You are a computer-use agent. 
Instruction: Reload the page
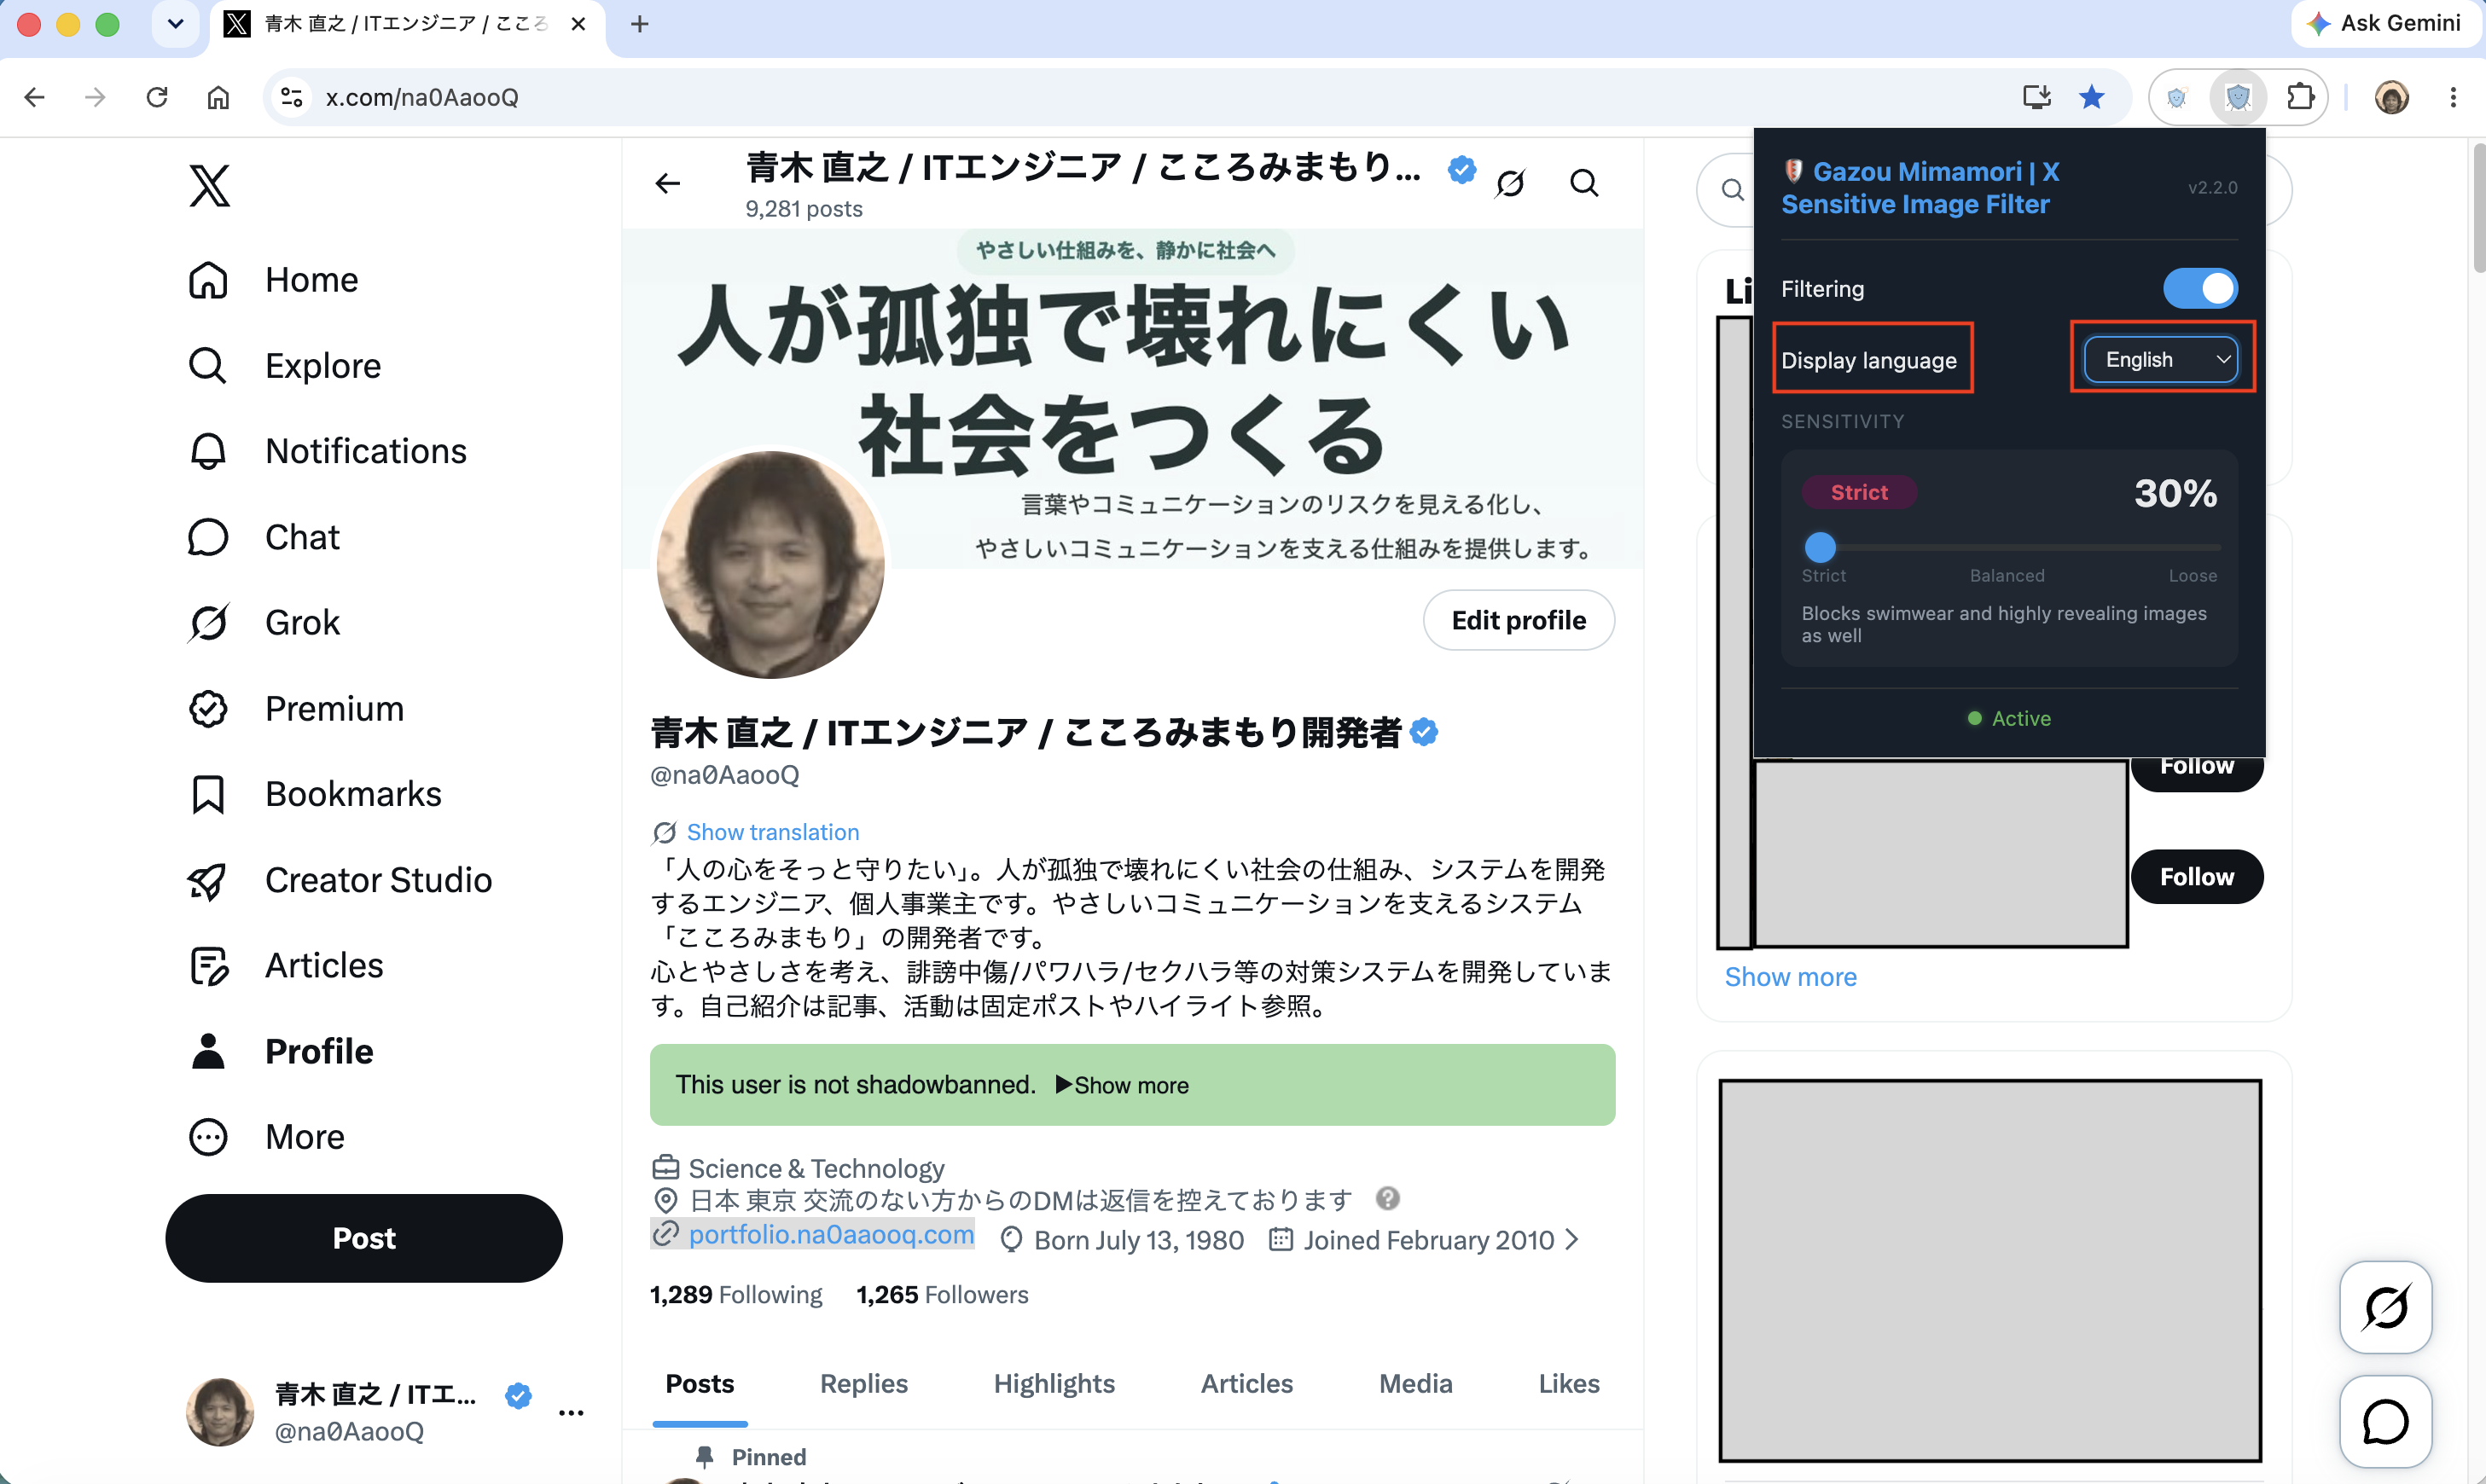[156, 97]
